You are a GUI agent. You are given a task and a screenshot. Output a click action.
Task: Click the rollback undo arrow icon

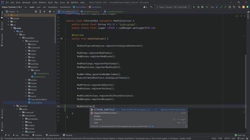pos(234,7)
